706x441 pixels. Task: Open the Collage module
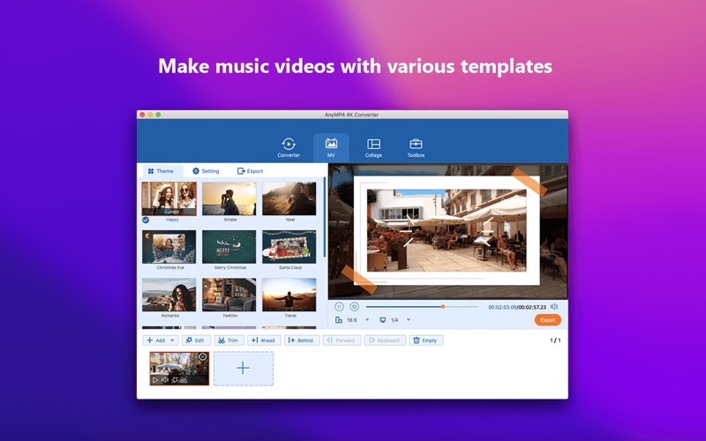pyautogui.click(x=373, y=147)
